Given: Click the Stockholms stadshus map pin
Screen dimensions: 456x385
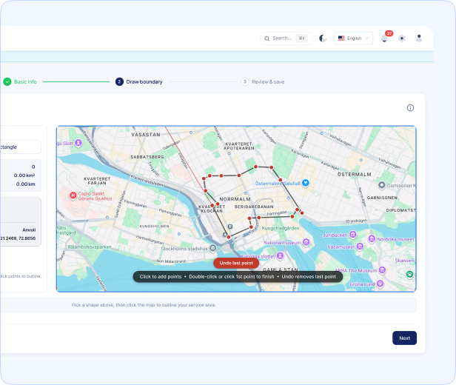Looking at the screenshot, I should click(x=213, y=248).
